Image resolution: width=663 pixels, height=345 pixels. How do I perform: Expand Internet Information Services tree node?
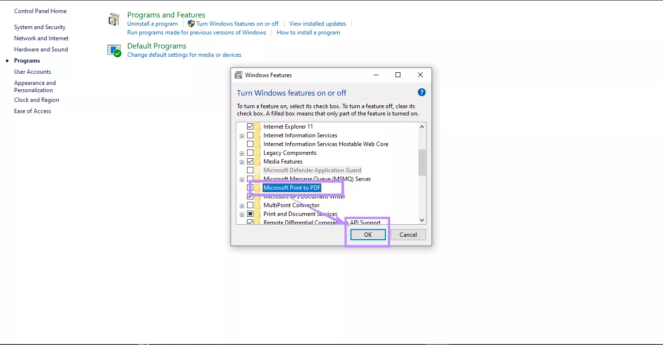[242, 136]
